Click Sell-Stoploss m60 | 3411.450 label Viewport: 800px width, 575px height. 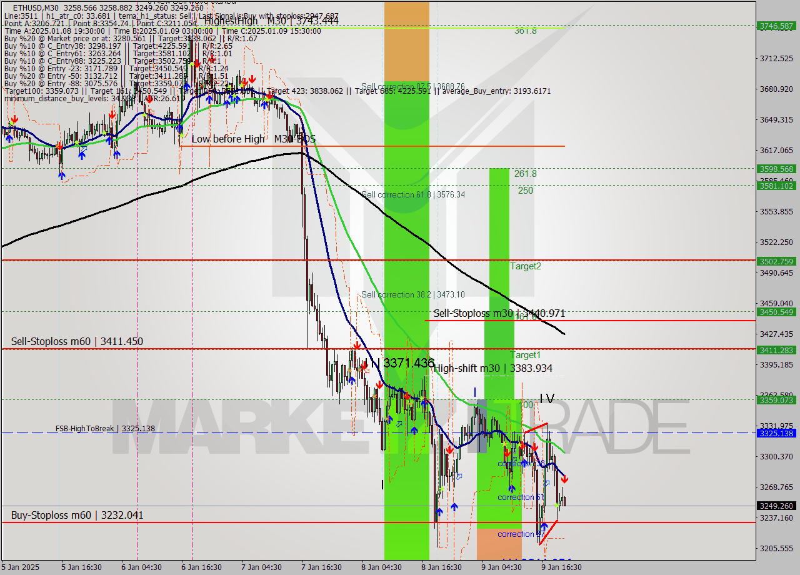pyautogui.click(x=77, y=341)
